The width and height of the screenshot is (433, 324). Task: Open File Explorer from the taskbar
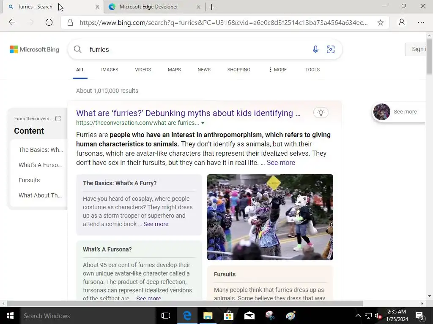208,316
